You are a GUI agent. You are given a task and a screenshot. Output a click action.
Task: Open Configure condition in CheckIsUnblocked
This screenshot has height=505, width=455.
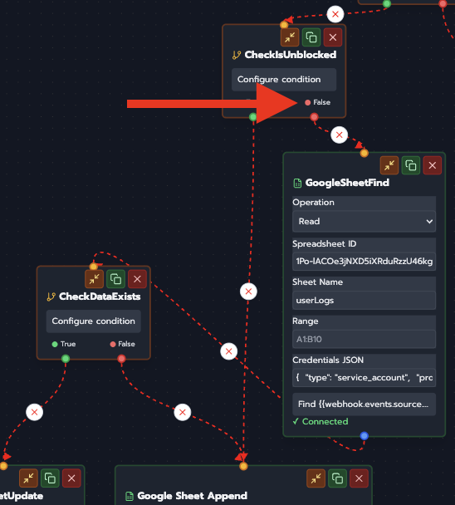284,79
